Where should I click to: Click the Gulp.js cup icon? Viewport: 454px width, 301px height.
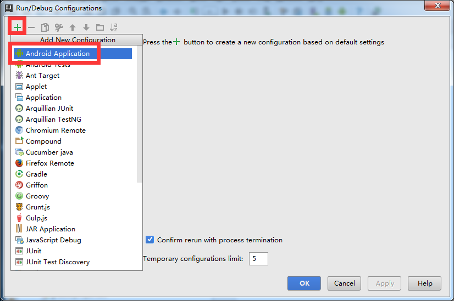[19, 218]
